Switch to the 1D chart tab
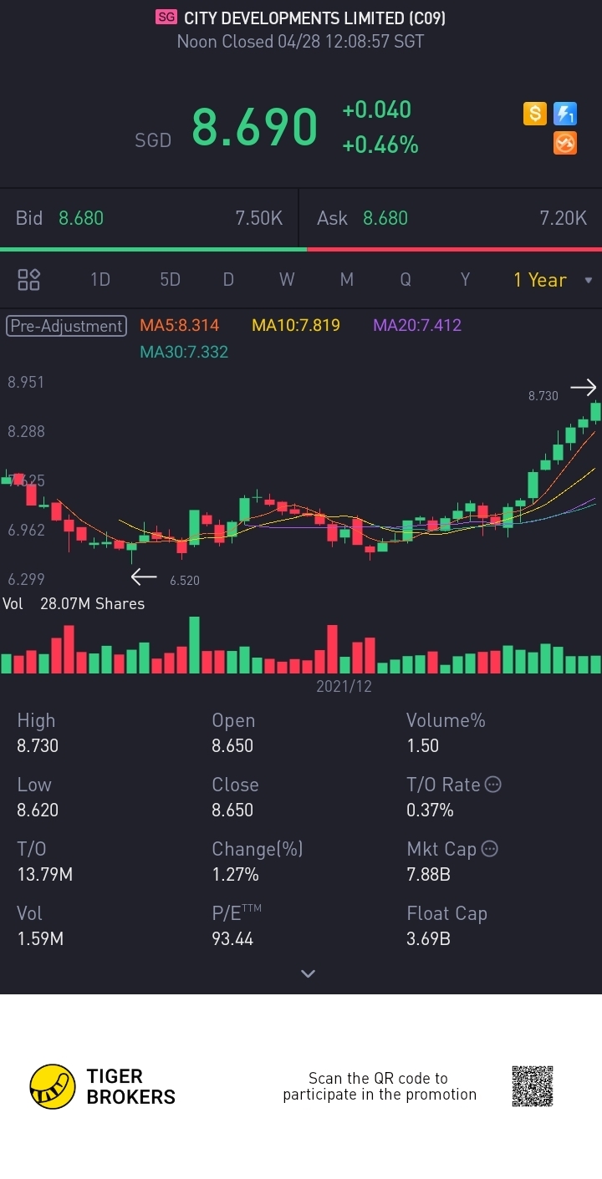 100,280
